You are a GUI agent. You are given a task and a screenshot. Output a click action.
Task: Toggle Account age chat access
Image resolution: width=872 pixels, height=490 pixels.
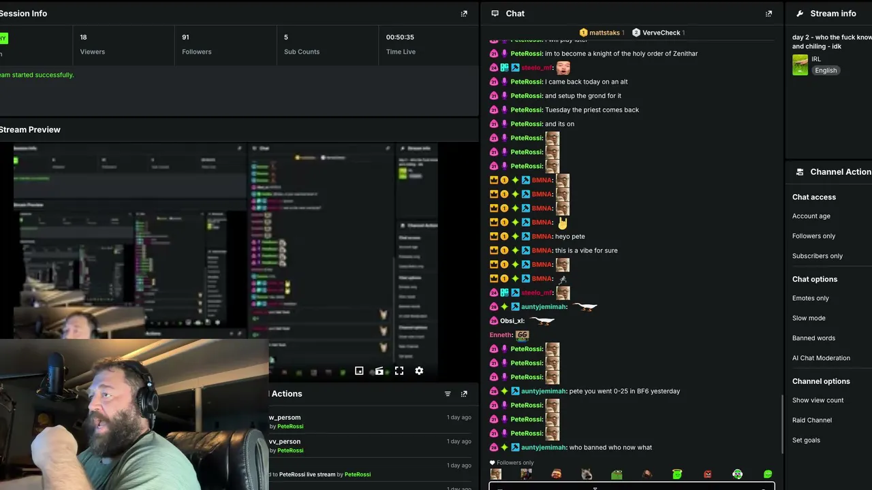tap(811, 216)
